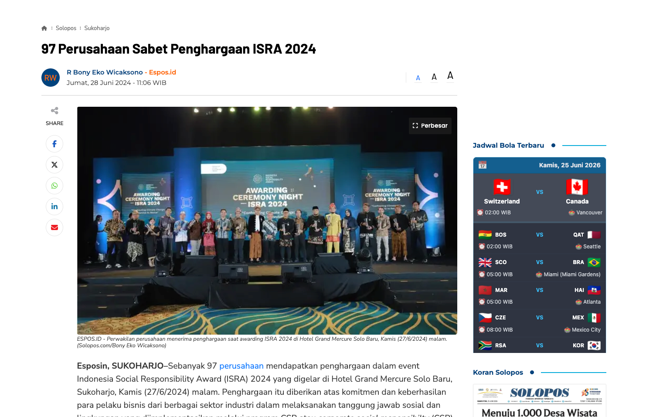
Task: Open the Sukoharjo breadcrumb
Action: (x=97, y=28)
